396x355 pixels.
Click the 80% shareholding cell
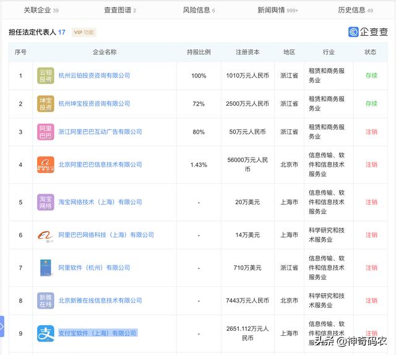pos(199,132)
